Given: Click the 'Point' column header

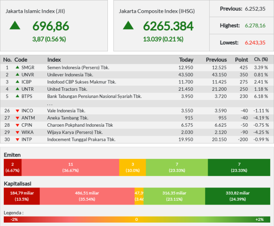Looking at the screenshot, I should click(x=241, y=60).
